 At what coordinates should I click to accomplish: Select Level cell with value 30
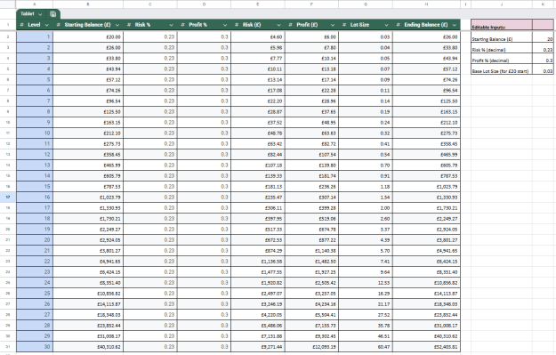35,346
